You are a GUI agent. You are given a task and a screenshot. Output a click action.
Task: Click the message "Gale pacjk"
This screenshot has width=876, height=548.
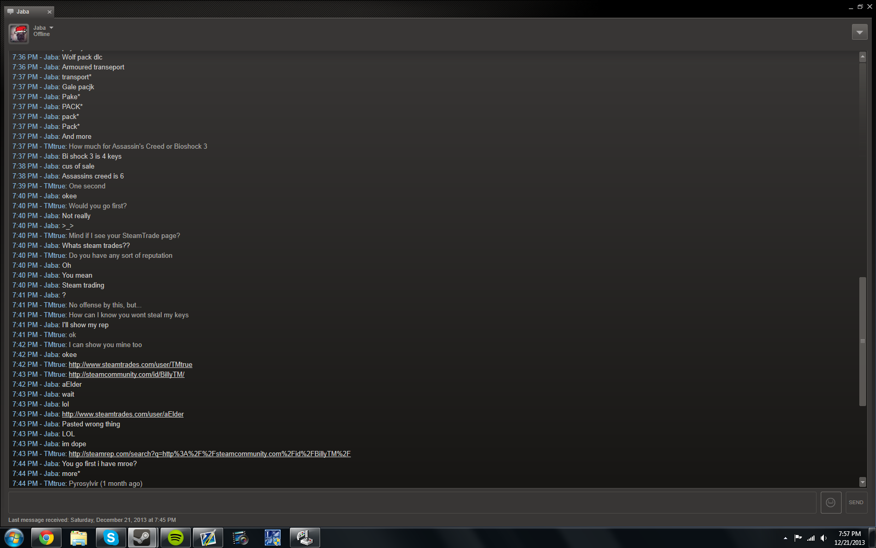78,87
